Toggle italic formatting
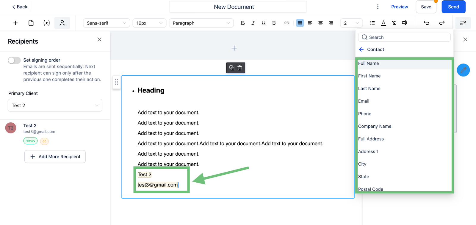The height and width of the screenshot is (225, 476). [253, 23]
